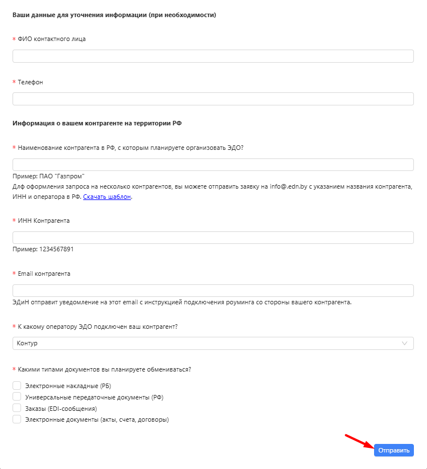
Task: Select Электронные документы (акты, счета, договоры) checkbox
Action: 17,419
